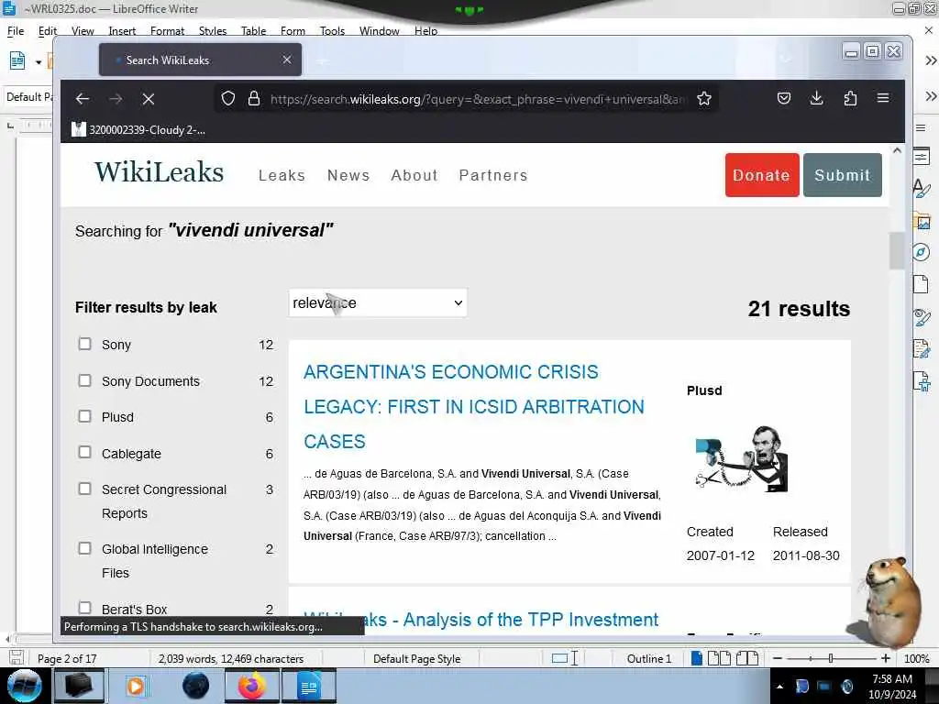Switch to LibreOffice Writer taskbar button

[x=308, y=686]
